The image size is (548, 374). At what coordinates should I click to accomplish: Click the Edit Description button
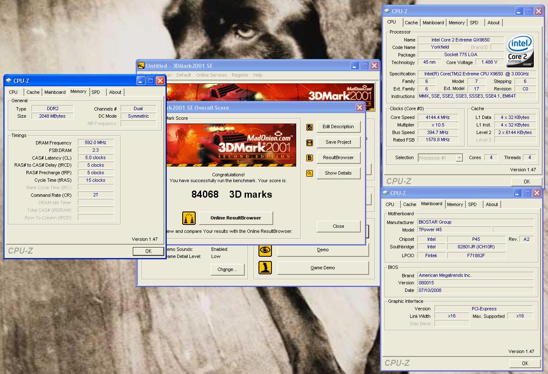[338, 127]
